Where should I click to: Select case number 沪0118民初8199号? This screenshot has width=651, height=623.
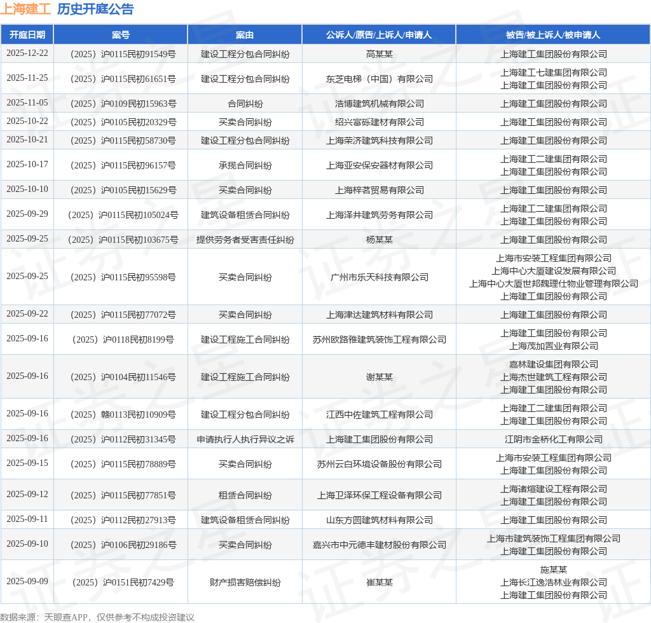(x=123, y=339)
